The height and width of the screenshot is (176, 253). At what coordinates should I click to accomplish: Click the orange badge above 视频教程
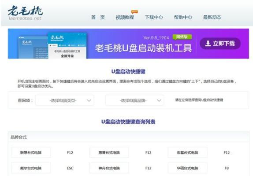coord(134,12)
